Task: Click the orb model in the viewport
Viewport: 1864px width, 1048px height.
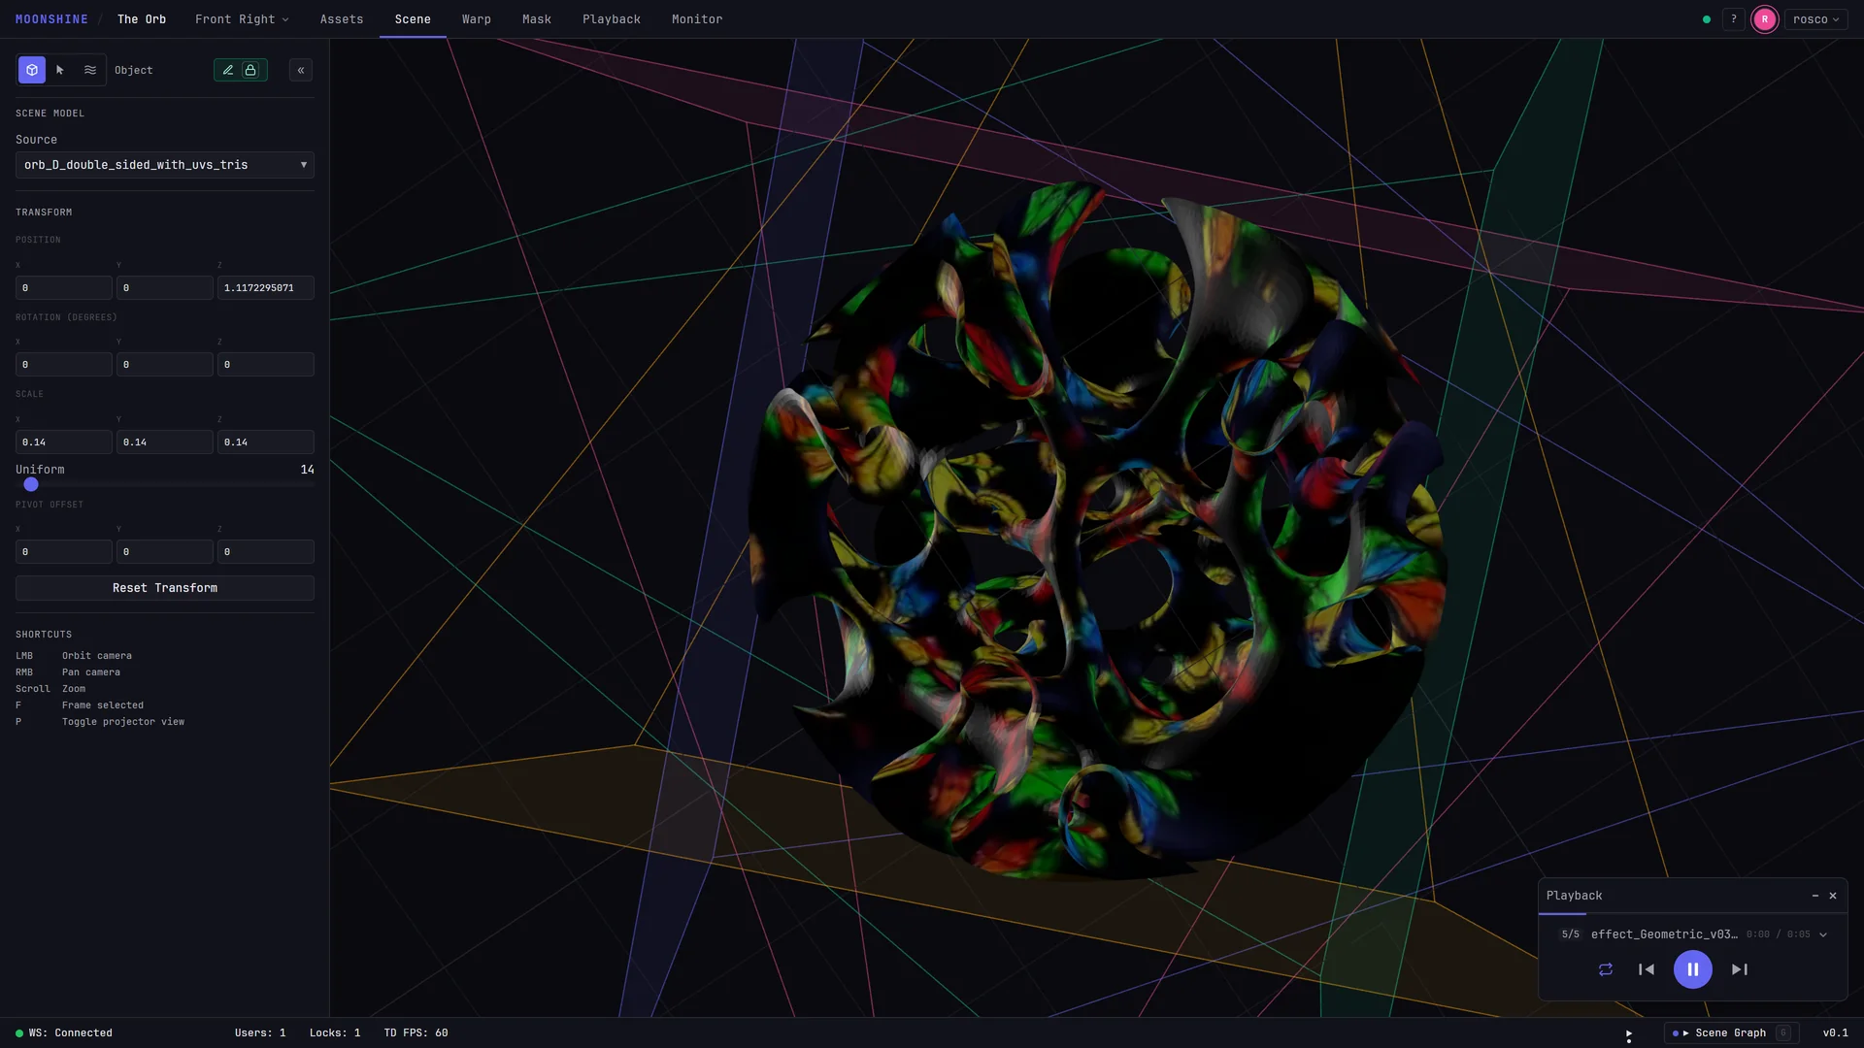Action: coord(1097,532)
